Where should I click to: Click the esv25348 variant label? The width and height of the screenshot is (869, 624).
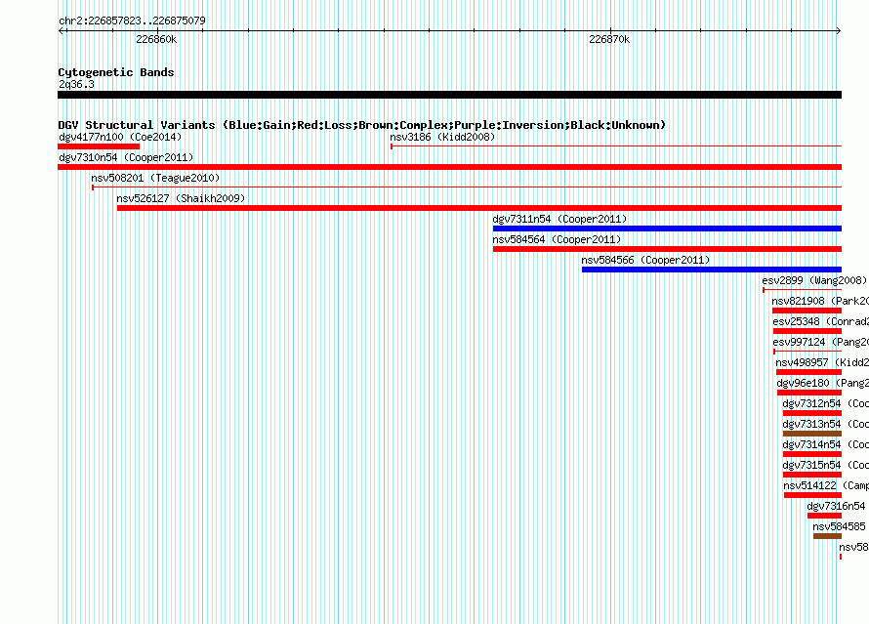pyautogui.click(x=821, y=321)
